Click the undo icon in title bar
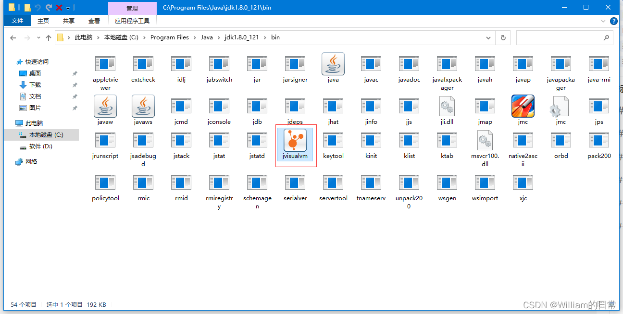623x314 pixels. pyautogui.click(x=38, y=8)
